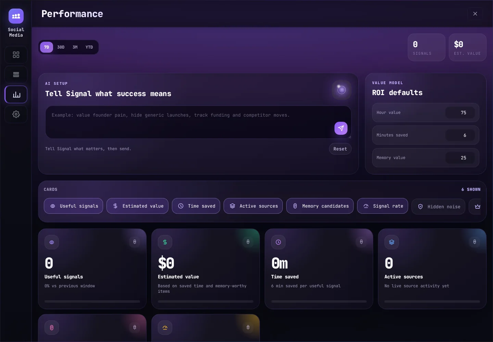
Task: Toggle the Time saved card chip
Action: tap(196, 206)
